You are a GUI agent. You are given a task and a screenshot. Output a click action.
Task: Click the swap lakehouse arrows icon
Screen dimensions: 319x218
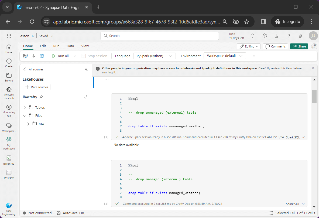pyautogui.click(x=86, y=97)
